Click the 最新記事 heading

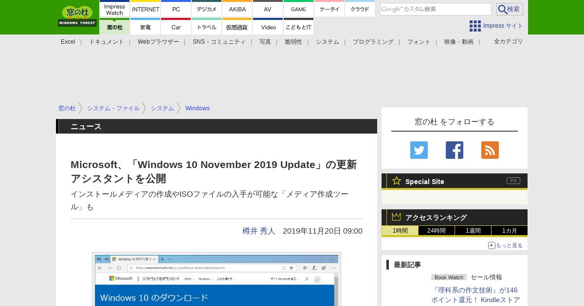coord(407,265)
